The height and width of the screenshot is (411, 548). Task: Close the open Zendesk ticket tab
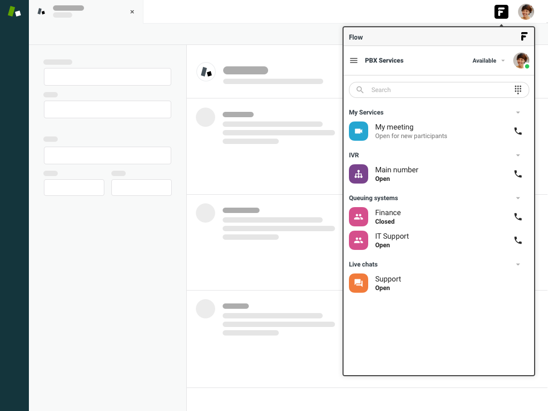132,12
